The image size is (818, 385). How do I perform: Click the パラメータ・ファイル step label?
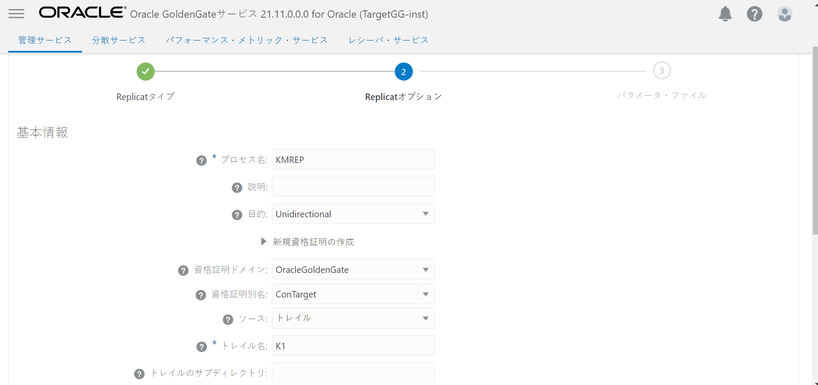coord(662,95)
